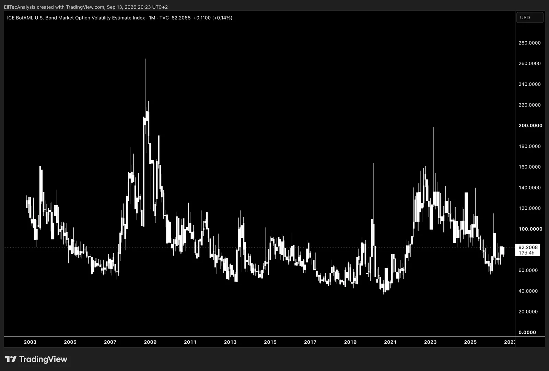Screen dimensions: 549x371
Task: Click the 2021 label on the time axis
Action: (x=390, y=342)
